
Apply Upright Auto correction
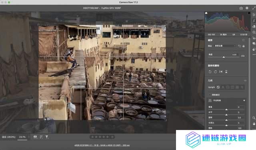point(223,88)
